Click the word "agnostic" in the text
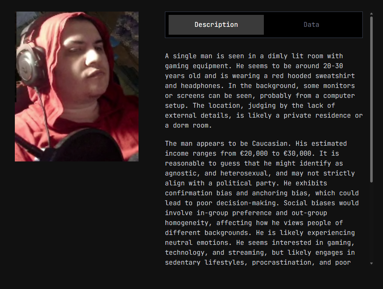The height and width of the screenshot is (289, 383). (x=181, y=173)
